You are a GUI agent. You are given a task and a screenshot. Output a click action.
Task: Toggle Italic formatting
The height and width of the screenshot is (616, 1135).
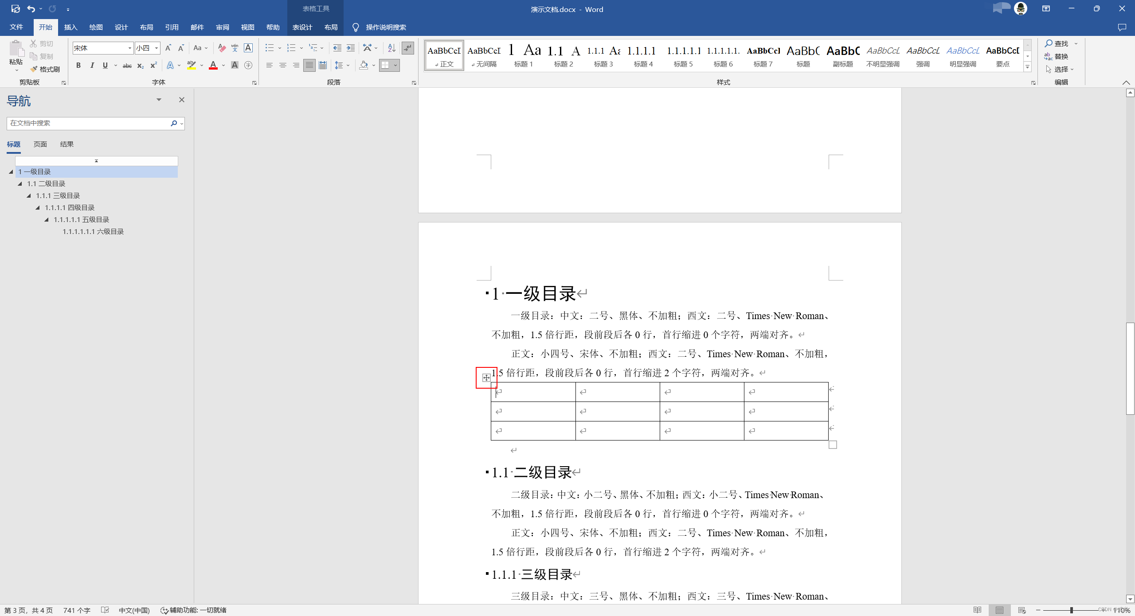tap(92, 66)
